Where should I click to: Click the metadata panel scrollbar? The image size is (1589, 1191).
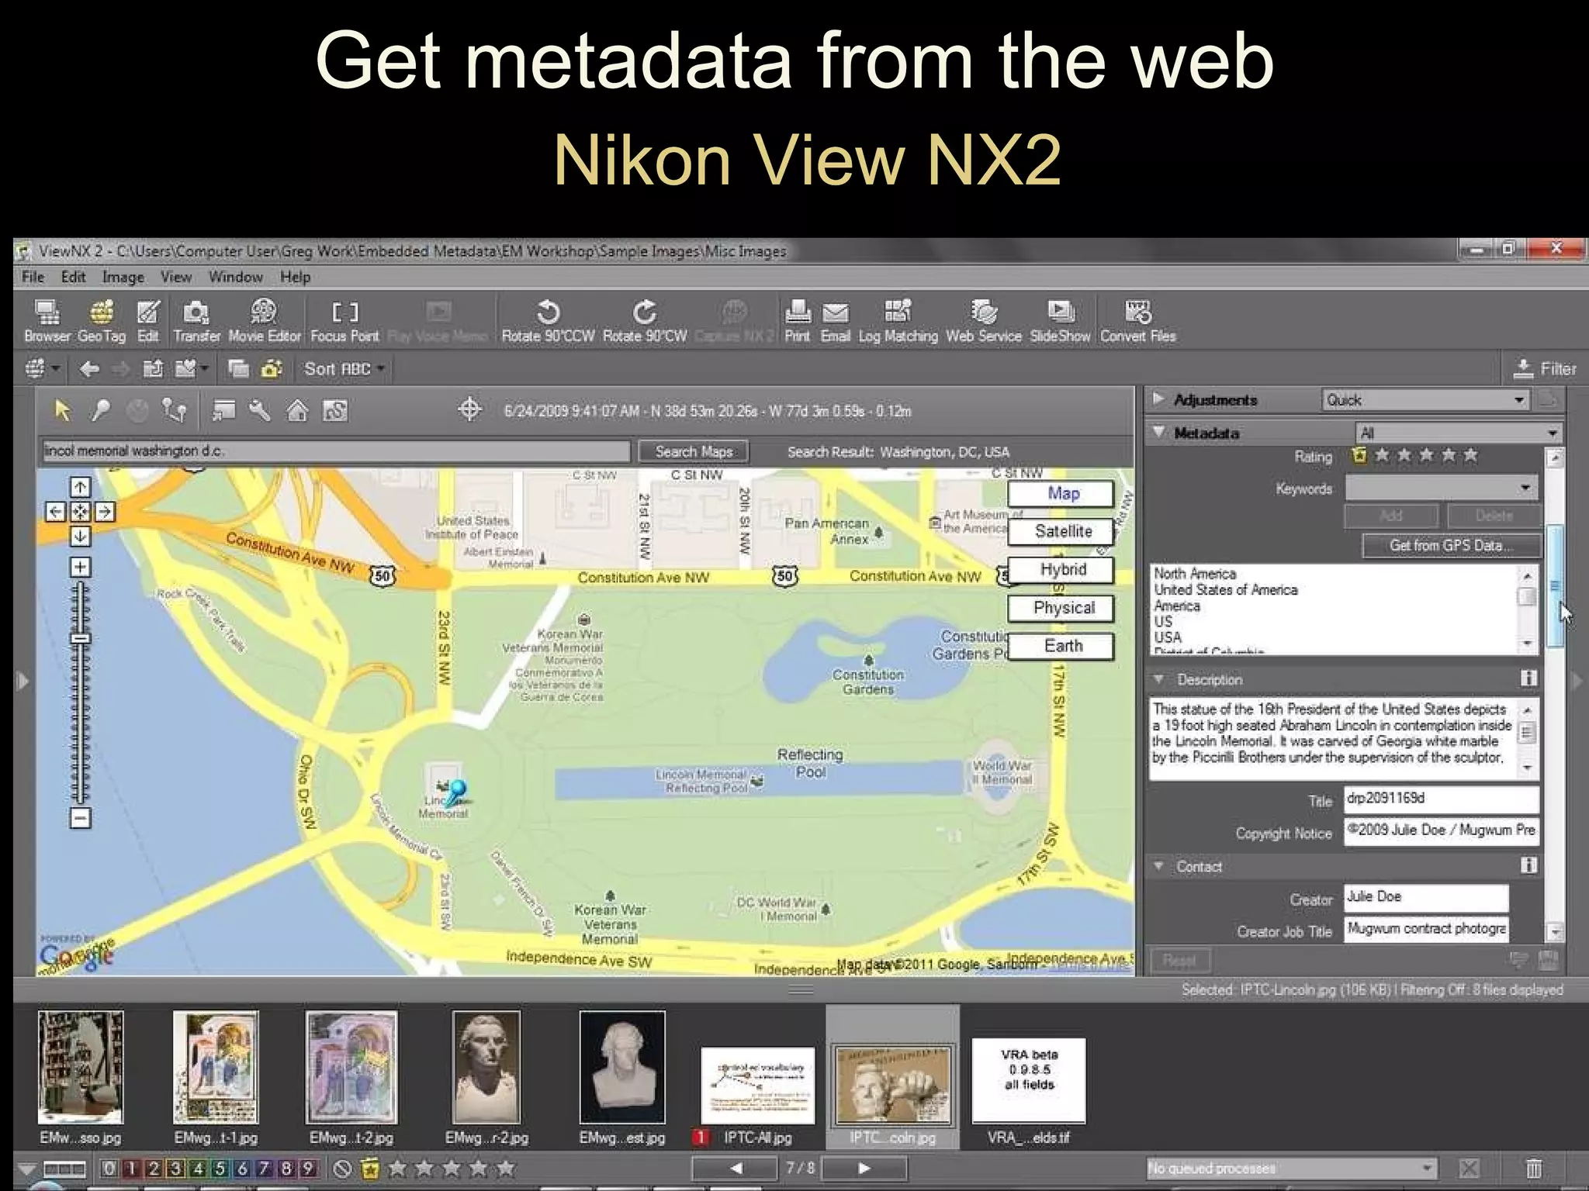pos(1554,585)
